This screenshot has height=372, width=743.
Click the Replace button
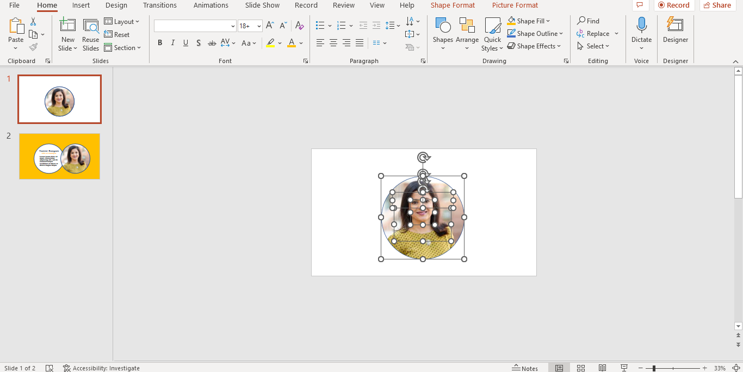pyautogui.click(x=594, y=33)
